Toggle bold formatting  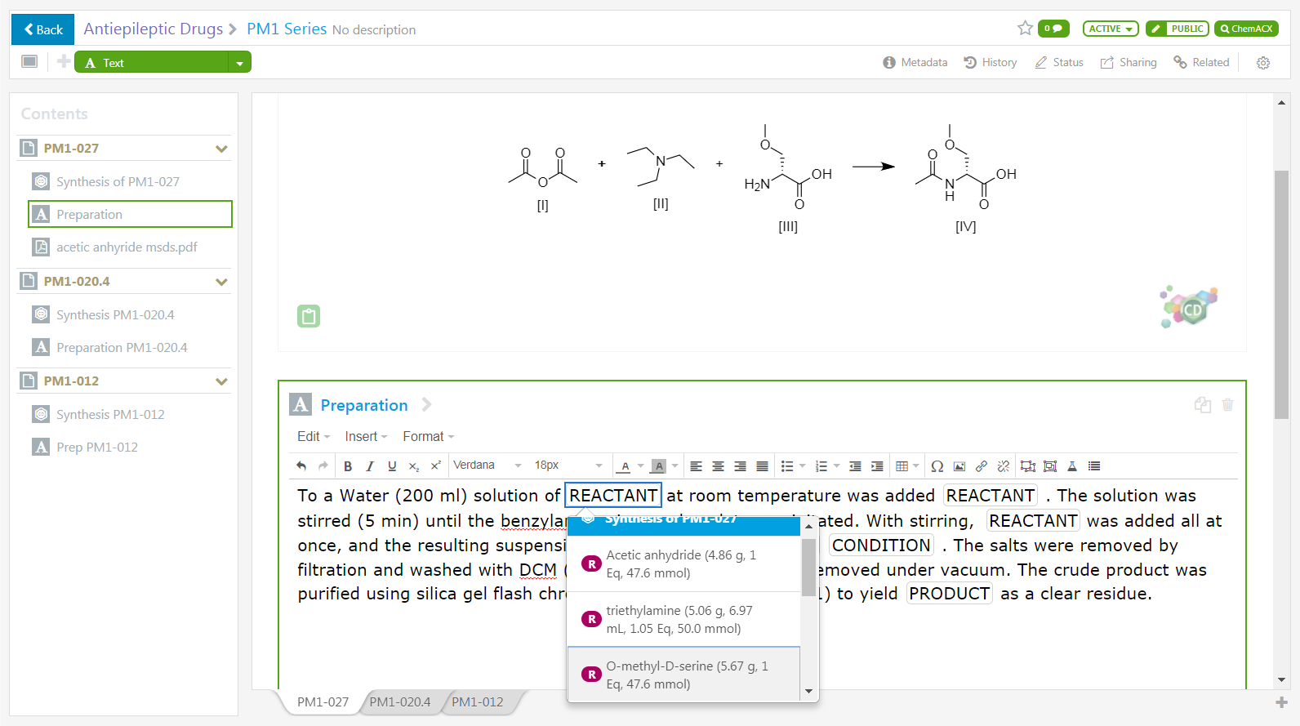[x=348, y=466]
